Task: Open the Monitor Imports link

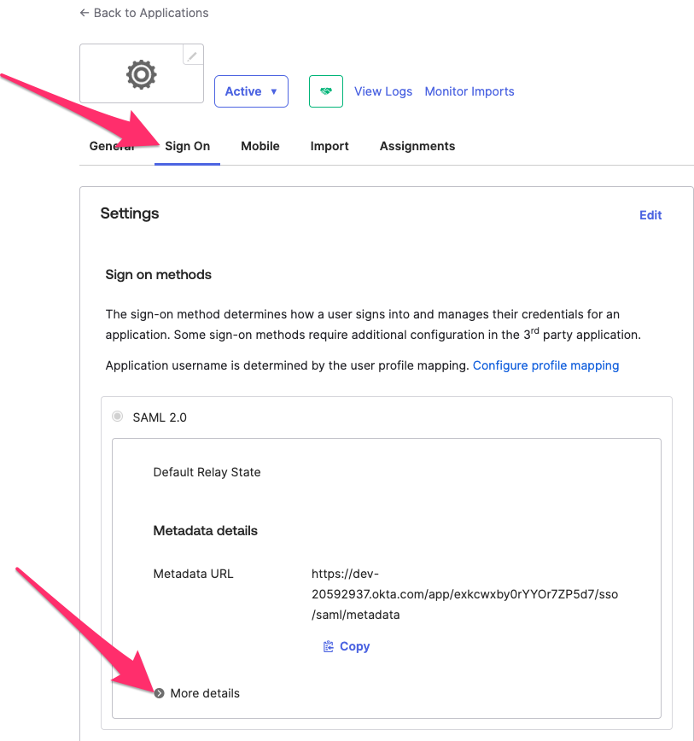Action: (469, 91)
